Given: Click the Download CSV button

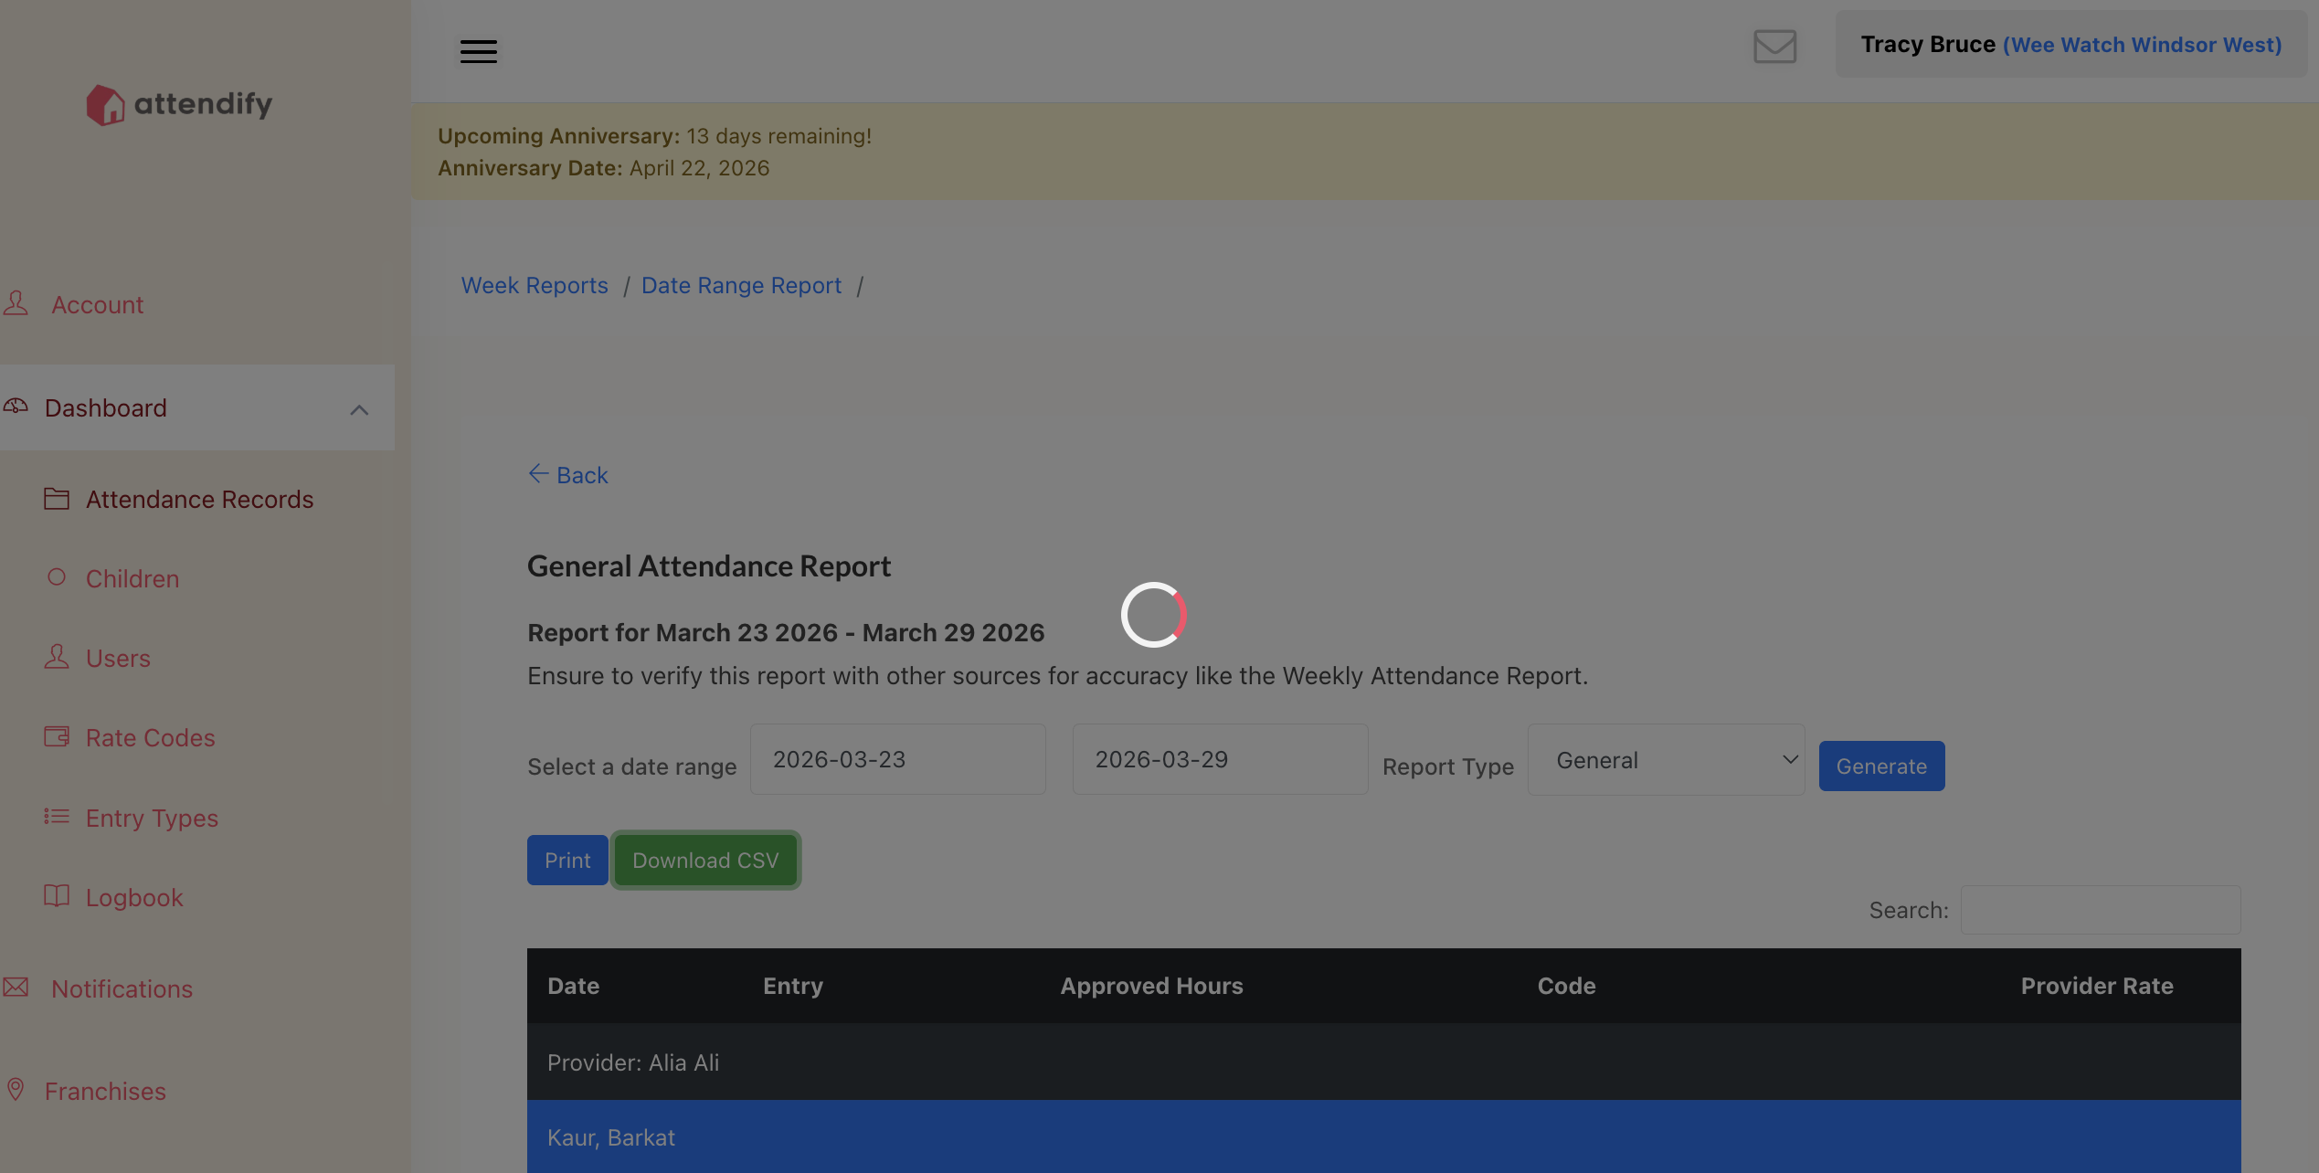Looking at the screenshot, I should [x=705, y=861].
